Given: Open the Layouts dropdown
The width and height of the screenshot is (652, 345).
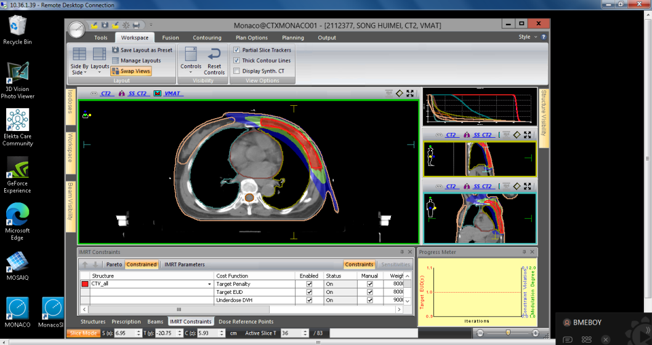Looking at the screenshot, I should 100,61.
